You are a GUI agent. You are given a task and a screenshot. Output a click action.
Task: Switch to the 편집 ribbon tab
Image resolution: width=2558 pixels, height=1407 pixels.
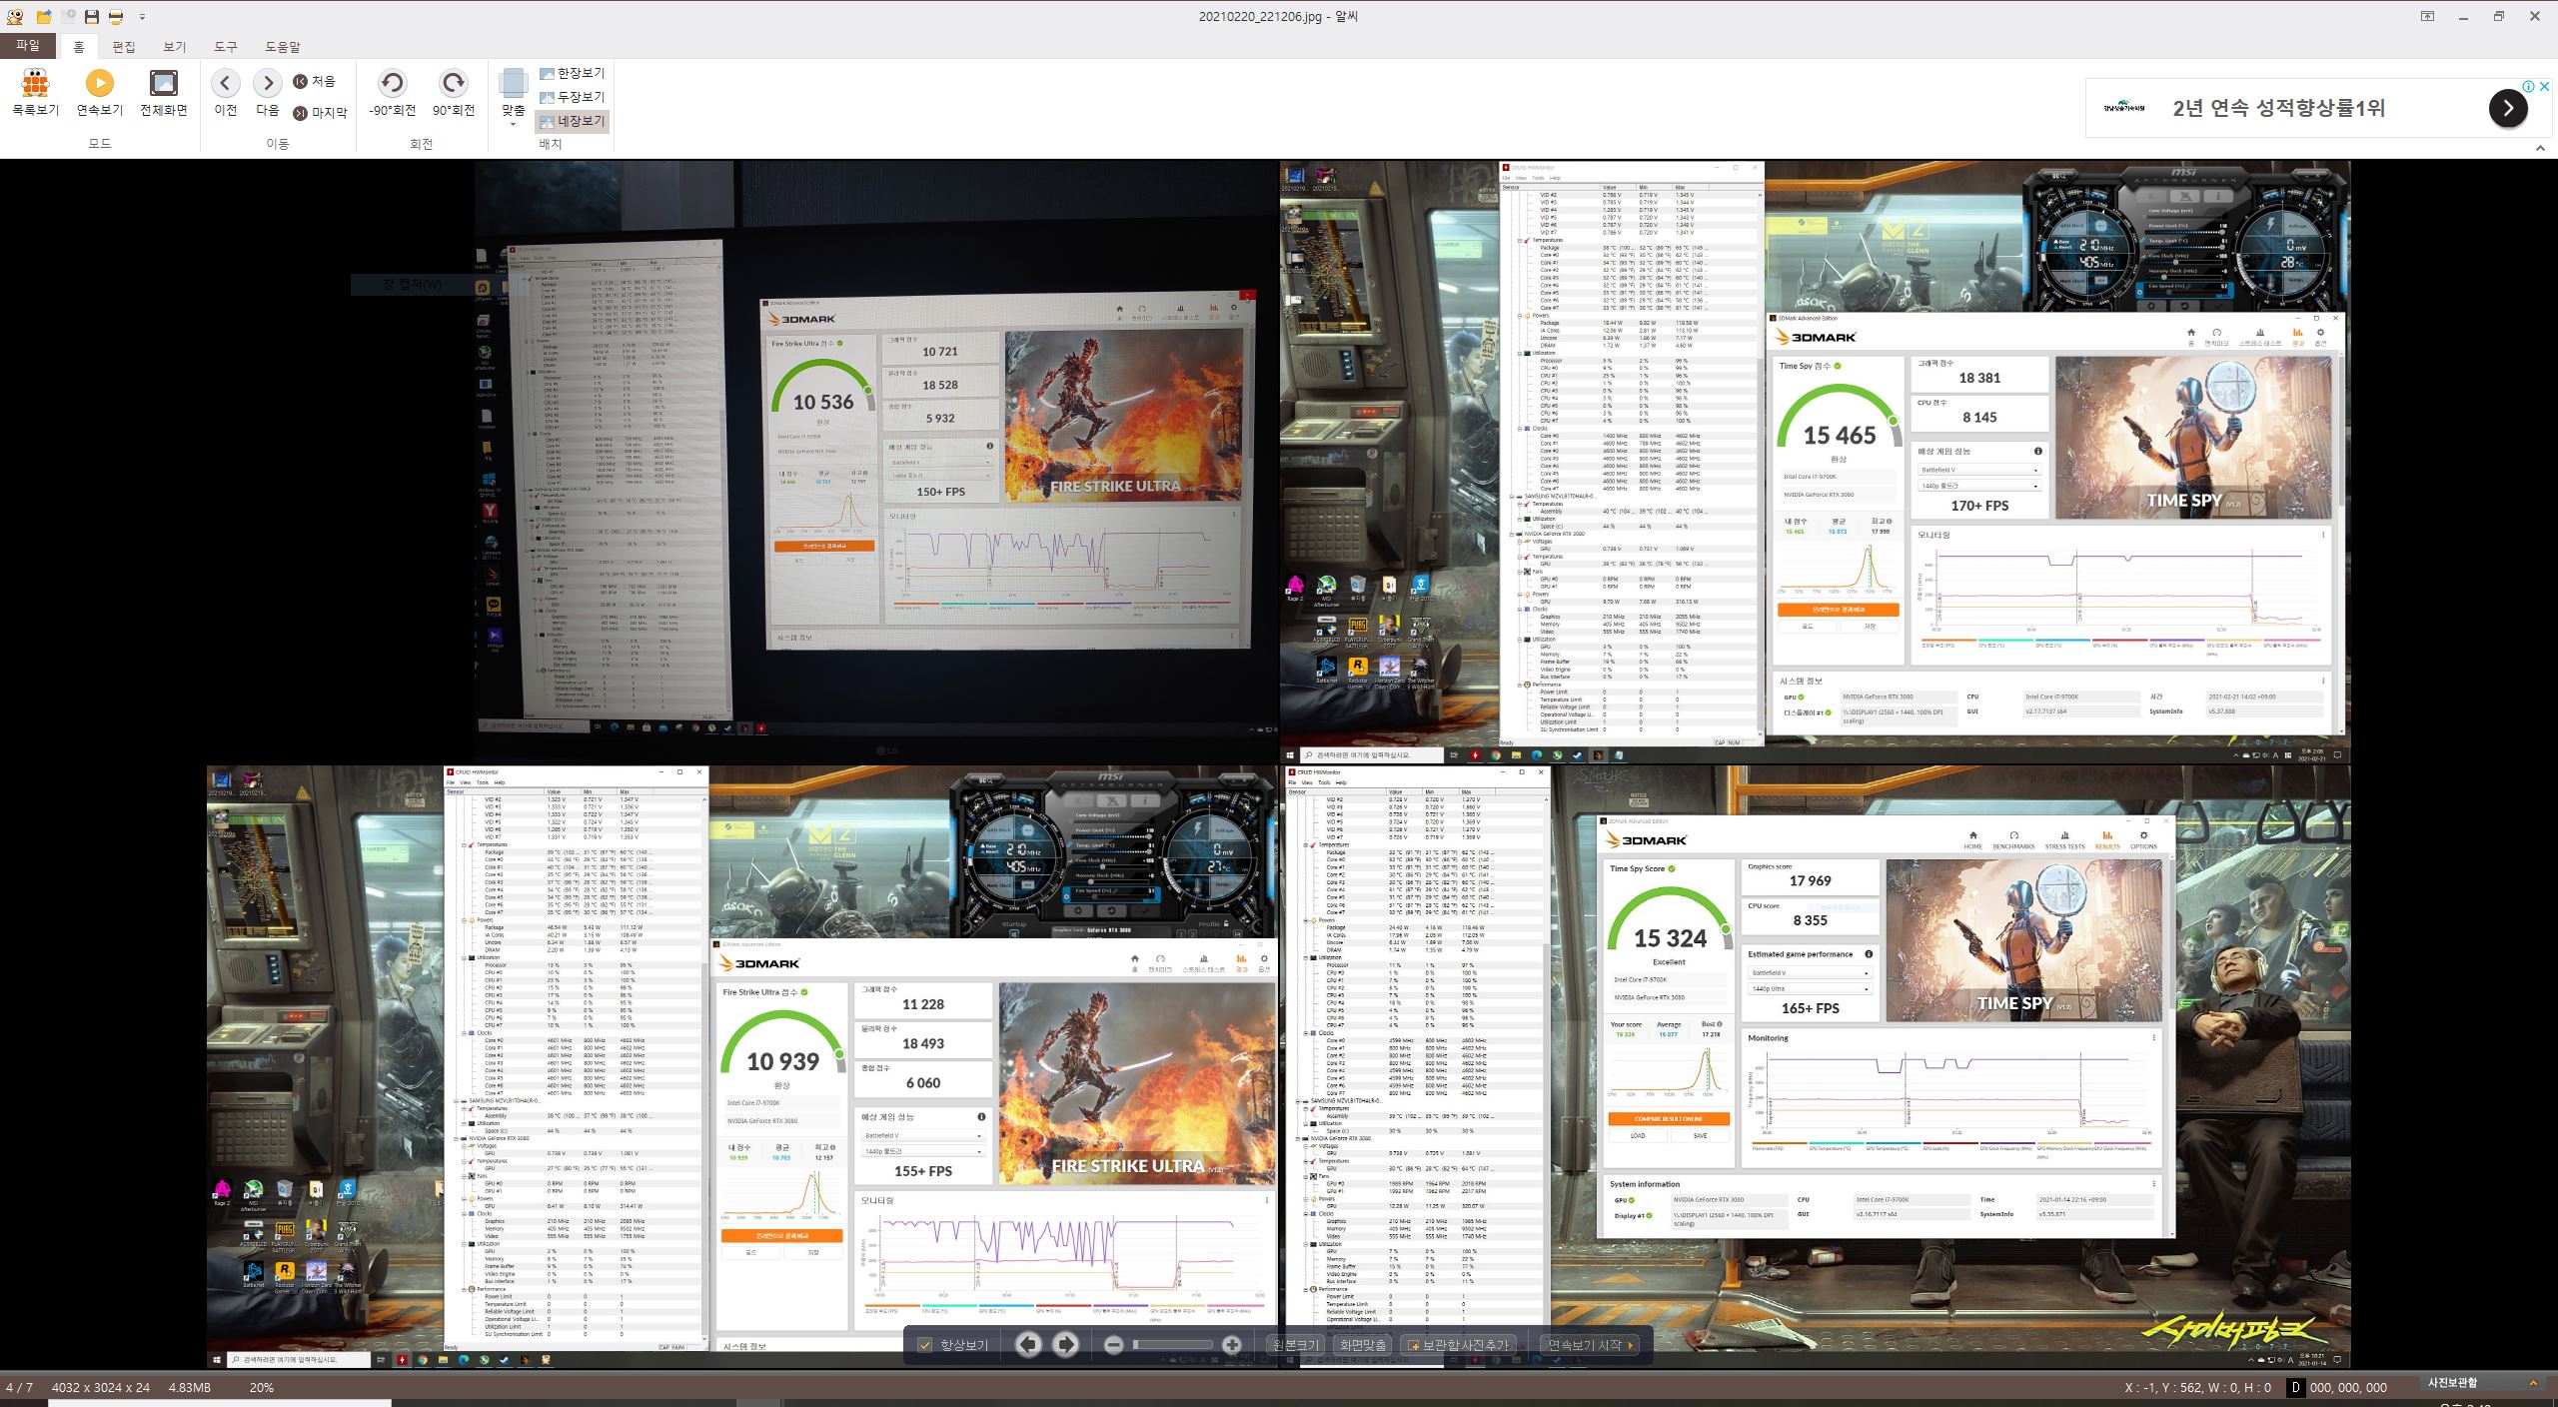124,47
